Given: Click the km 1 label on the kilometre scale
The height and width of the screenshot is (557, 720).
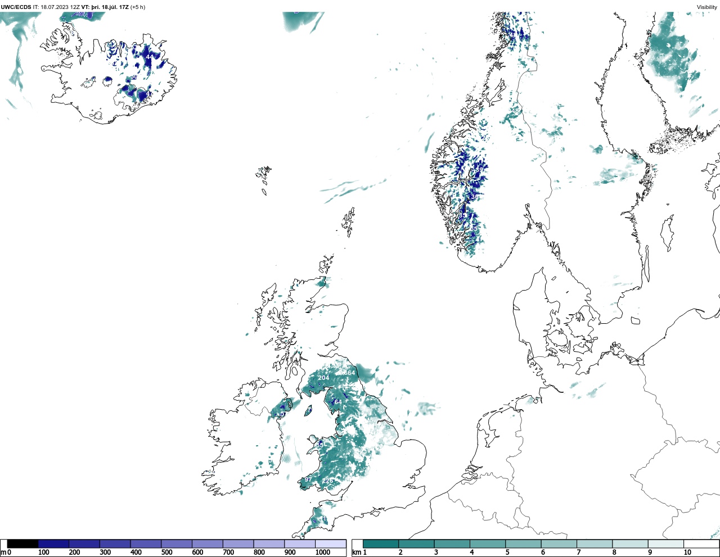Looking at the screenshot, I should pyautogui.click(x=359, y=553).
